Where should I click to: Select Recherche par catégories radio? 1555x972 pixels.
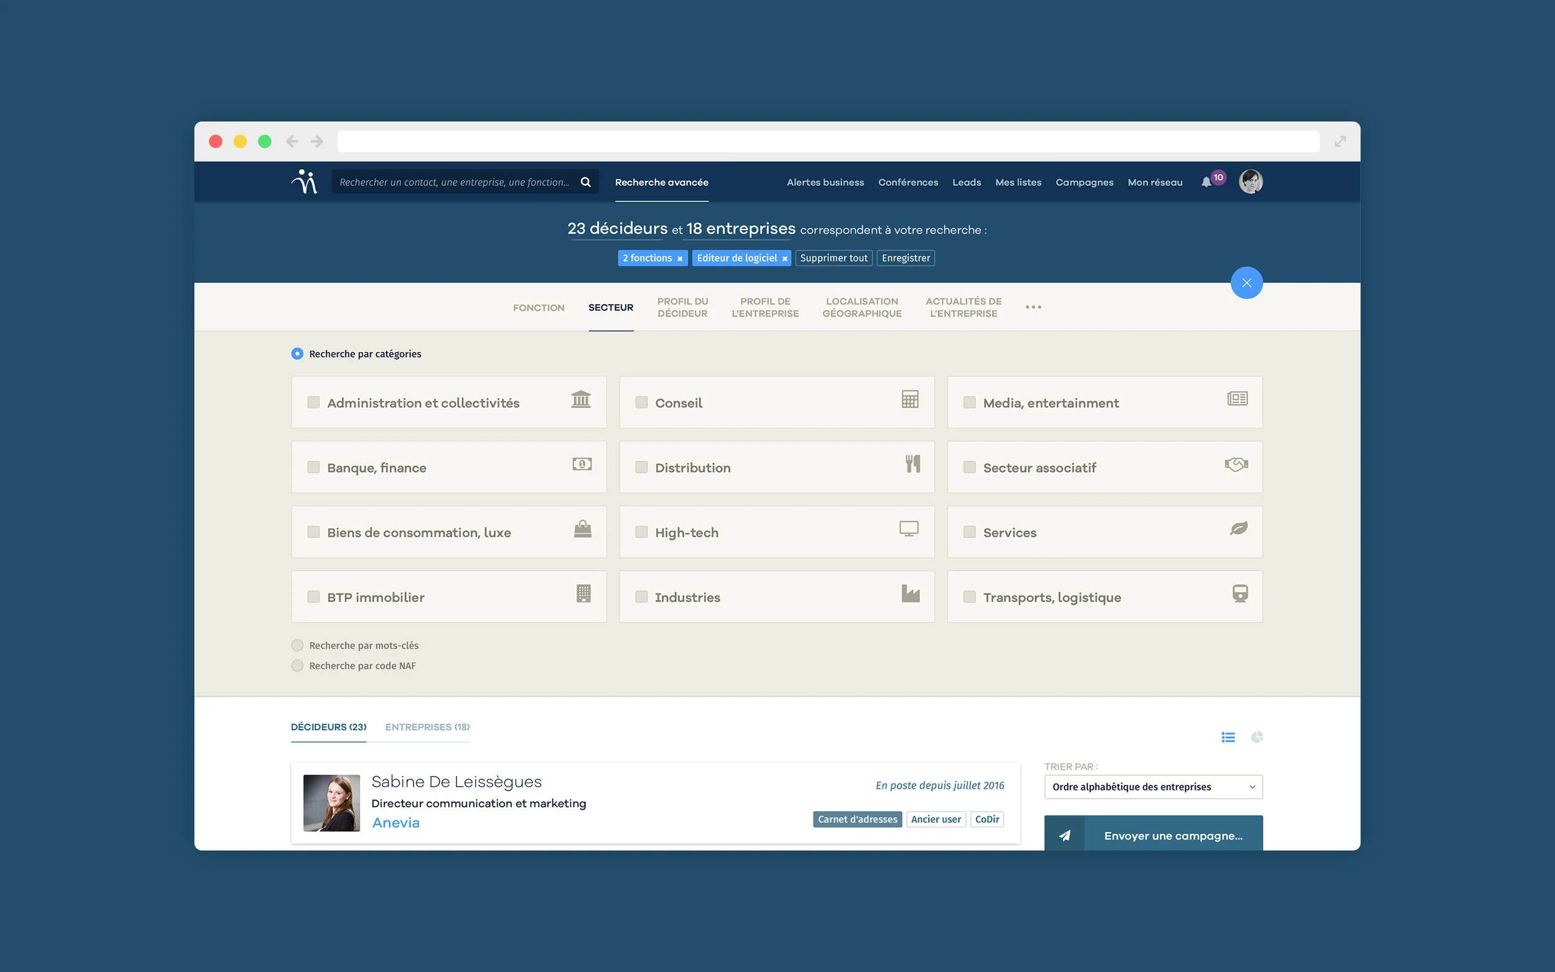pos(297,354)
